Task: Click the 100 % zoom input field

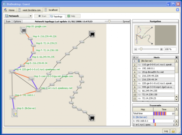Action: click(170, 49)
